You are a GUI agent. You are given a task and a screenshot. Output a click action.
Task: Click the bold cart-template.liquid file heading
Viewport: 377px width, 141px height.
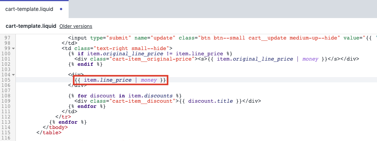[x=31, y=26]
